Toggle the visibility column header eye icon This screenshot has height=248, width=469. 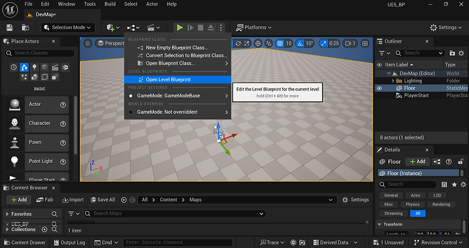pos(380,65)
